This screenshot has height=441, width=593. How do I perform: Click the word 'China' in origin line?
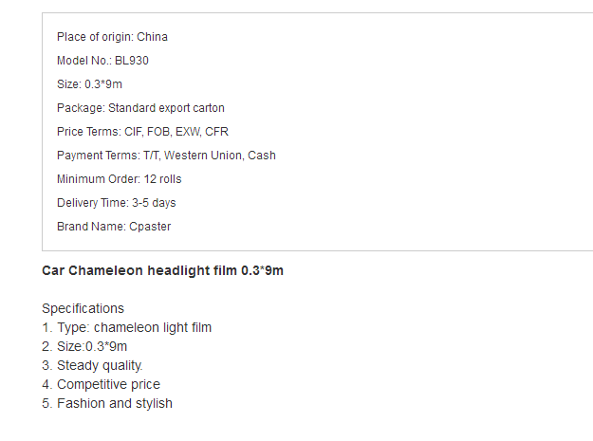pyautogui.click(x=152, y=37)
